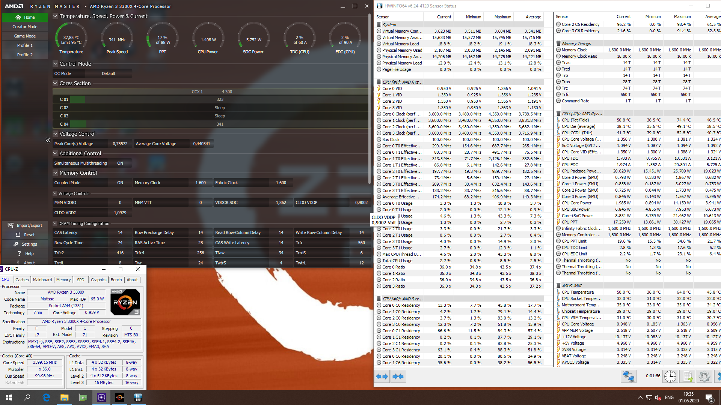Screen dimensions: 721x405
Task: Toggle OC Mode Default setting
Action: 109,73
